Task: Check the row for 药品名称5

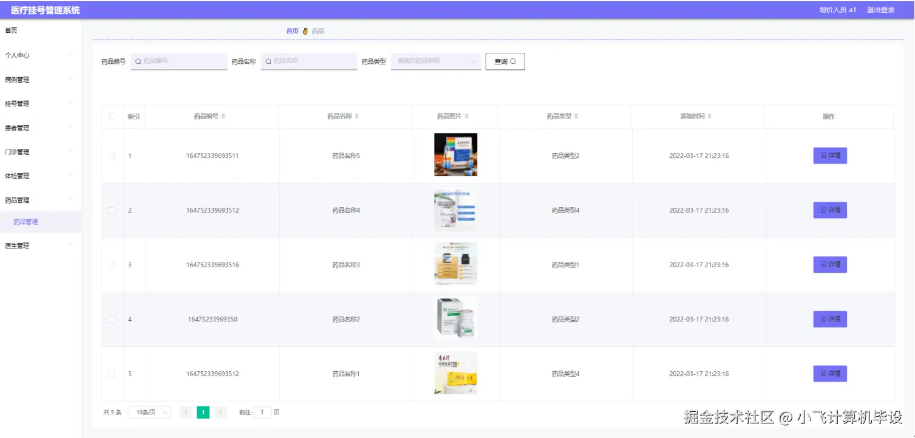Action: (112, 156)
